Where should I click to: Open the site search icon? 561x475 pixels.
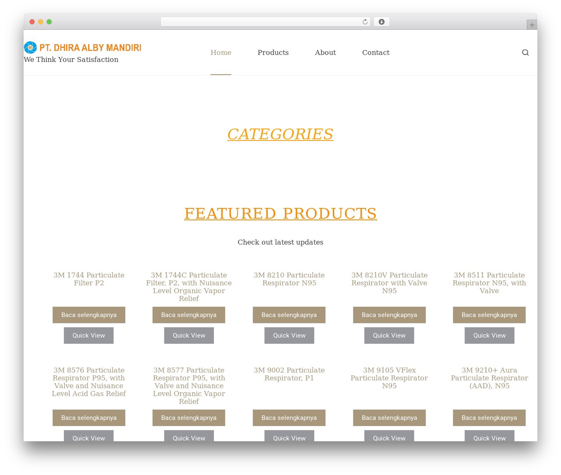[525, 53]
